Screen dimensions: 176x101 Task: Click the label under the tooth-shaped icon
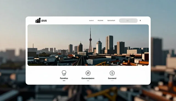coord(64,78)
